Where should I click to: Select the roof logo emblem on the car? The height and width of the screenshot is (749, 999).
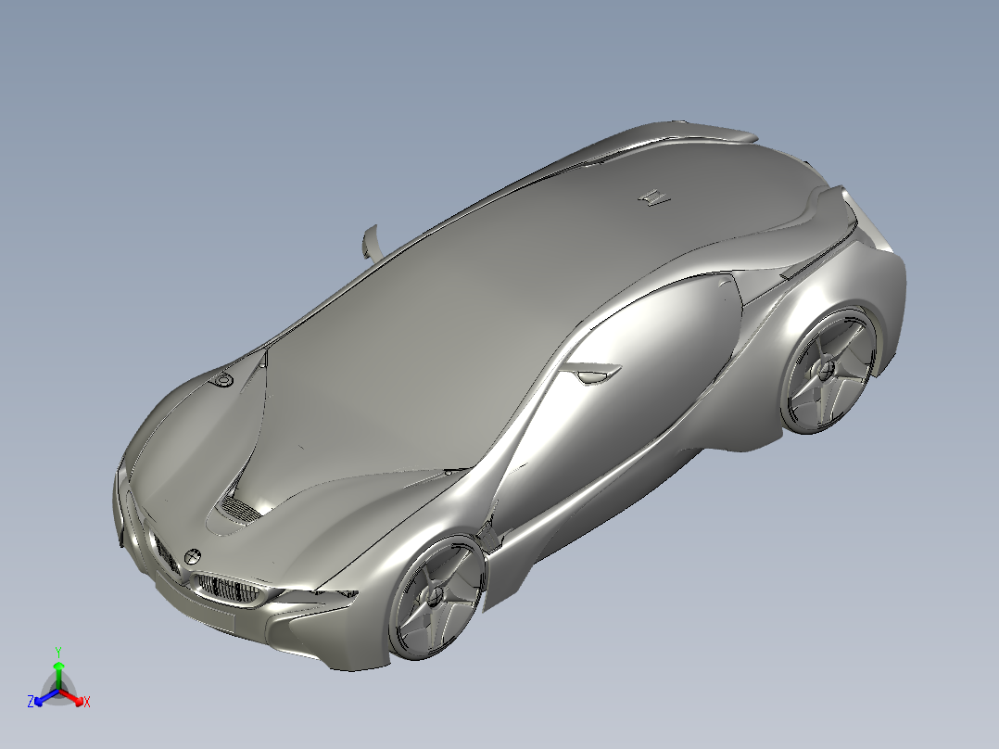(x=655, y=198)
